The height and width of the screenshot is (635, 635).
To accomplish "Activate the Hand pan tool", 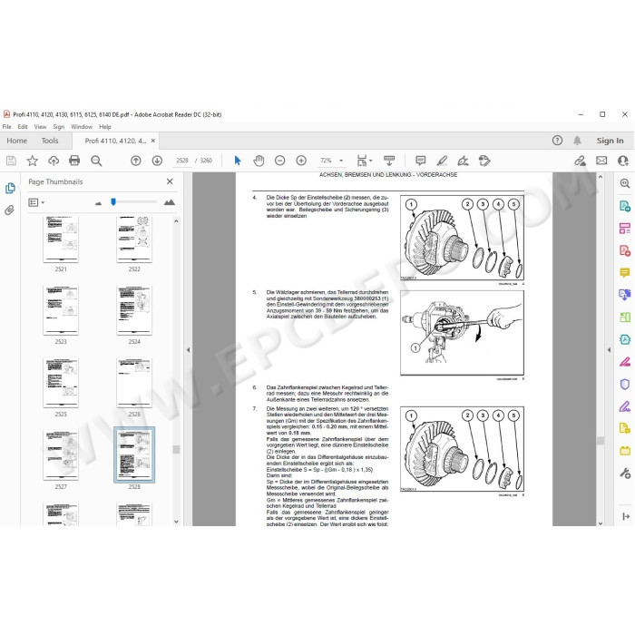I will [259, 161].
